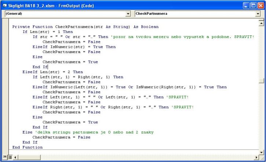
Task: Click 'ElseIf IsNumeric(str) = True Then' line
Action: 74,47
